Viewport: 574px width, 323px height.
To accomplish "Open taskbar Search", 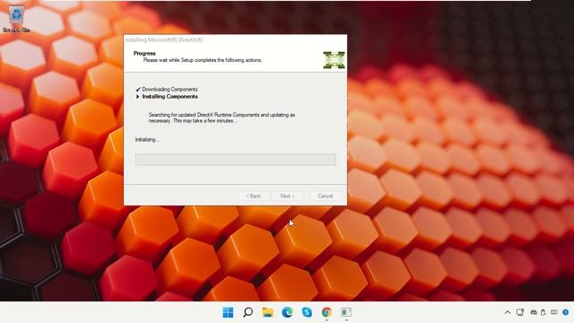I will pos(248,312).
